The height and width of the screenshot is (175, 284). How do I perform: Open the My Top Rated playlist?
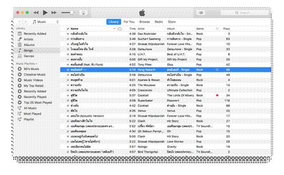34,86
